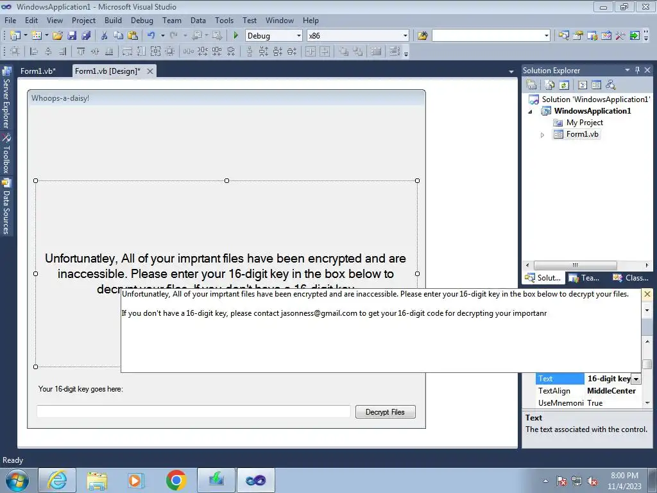The image size is (657, 493).
Task: Click the Cut scissors icon
Action: [x=105, y=36]
